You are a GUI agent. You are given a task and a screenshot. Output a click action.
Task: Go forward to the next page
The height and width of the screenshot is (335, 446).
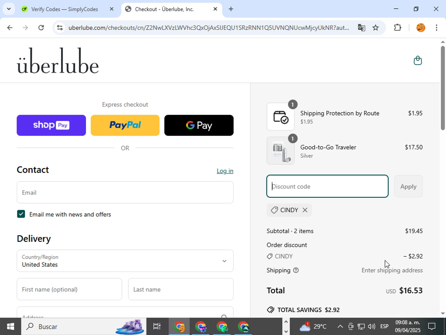[25, 28]
